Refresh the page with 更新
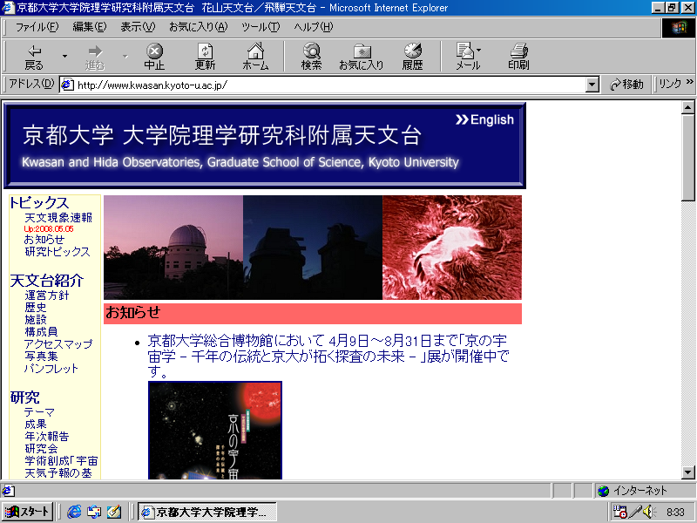 point(205,57)
